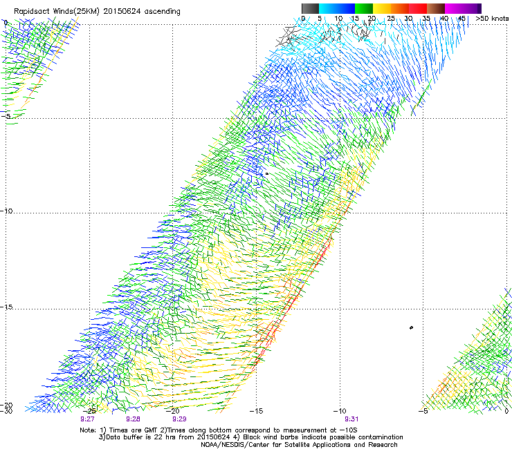Click the red 30–35 knots color scale segment
This screenshot has height=449, width=512.
pos(418,8)
